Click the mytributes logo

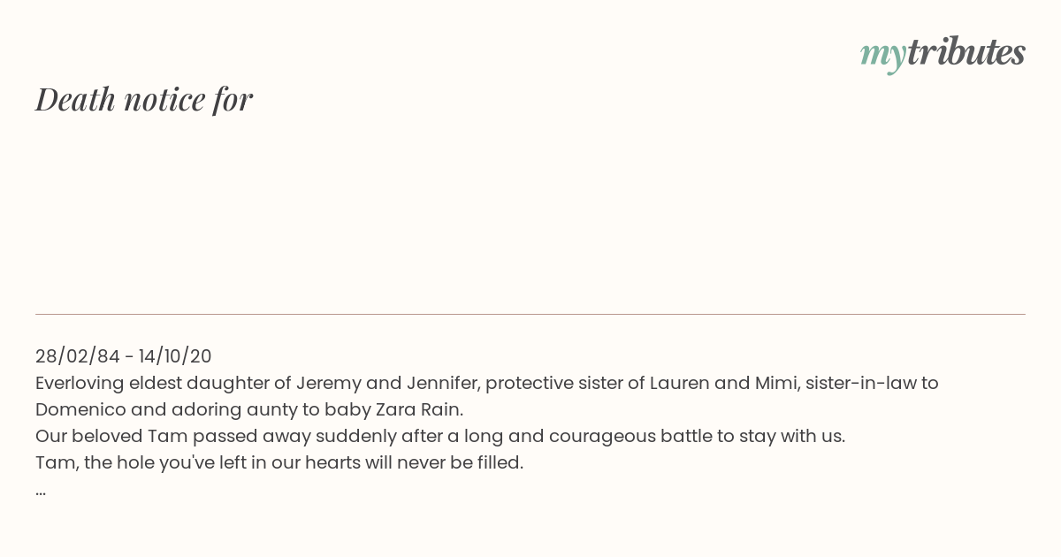pyautogui.click(x=943, y=54)
